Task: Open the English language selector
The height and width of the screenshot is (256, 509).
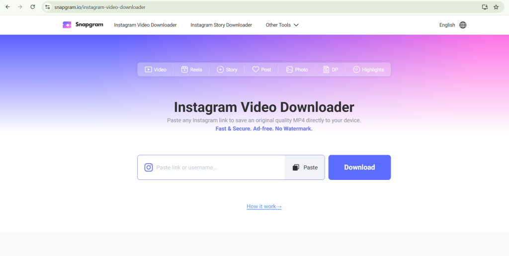Action: click(447, 25)
